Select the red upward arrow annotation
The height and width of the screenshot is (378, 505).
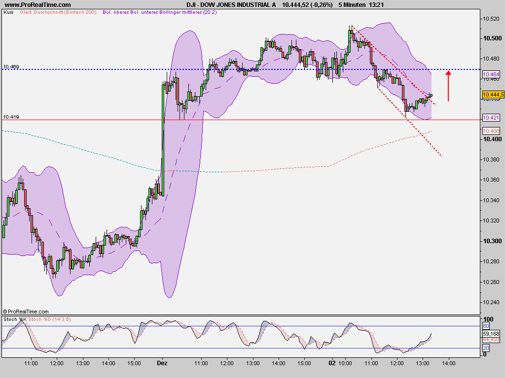(448, 86)
